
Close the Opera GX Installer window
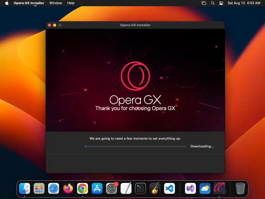[49, 25]
